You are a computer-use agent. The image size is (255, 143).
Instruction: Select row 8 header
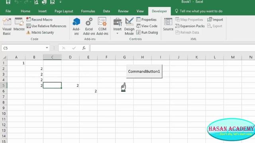tap(4, 102)
